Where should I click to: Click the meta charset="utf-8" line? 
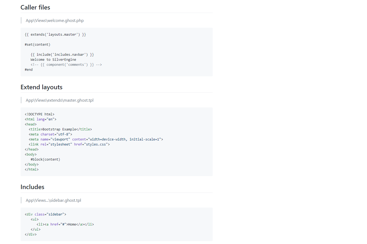50,134
